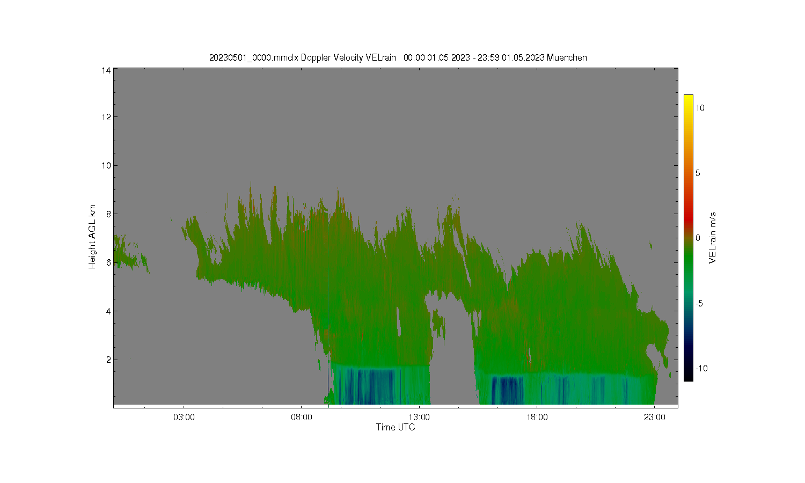Click the height tick label 12
The height and width of the screenshot is (483, 805).
pyautogui.click(x=106, y=117)
